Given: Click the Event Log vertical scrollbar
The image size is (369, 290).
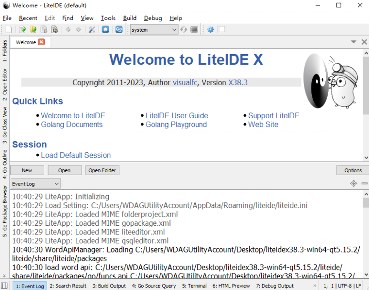Looking at the screenshot, I should 366,235.
